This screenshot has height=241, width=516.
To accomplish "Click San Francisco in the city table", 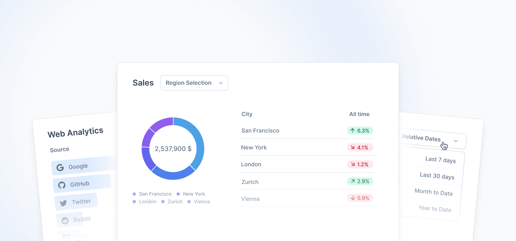I will pos(260,131).
